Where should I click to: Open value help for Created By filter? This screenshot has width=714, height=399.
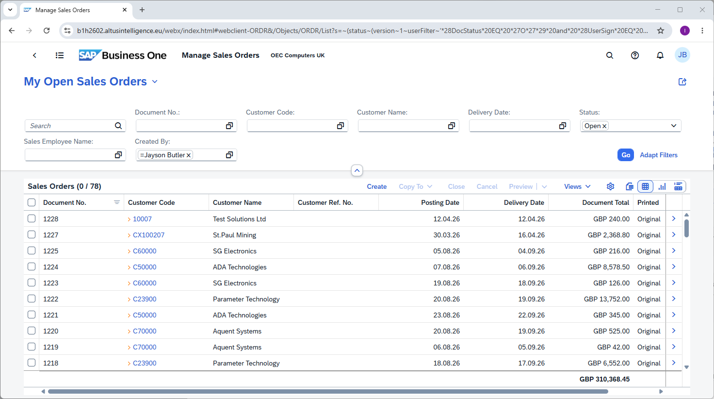click(x=229, y=155)
